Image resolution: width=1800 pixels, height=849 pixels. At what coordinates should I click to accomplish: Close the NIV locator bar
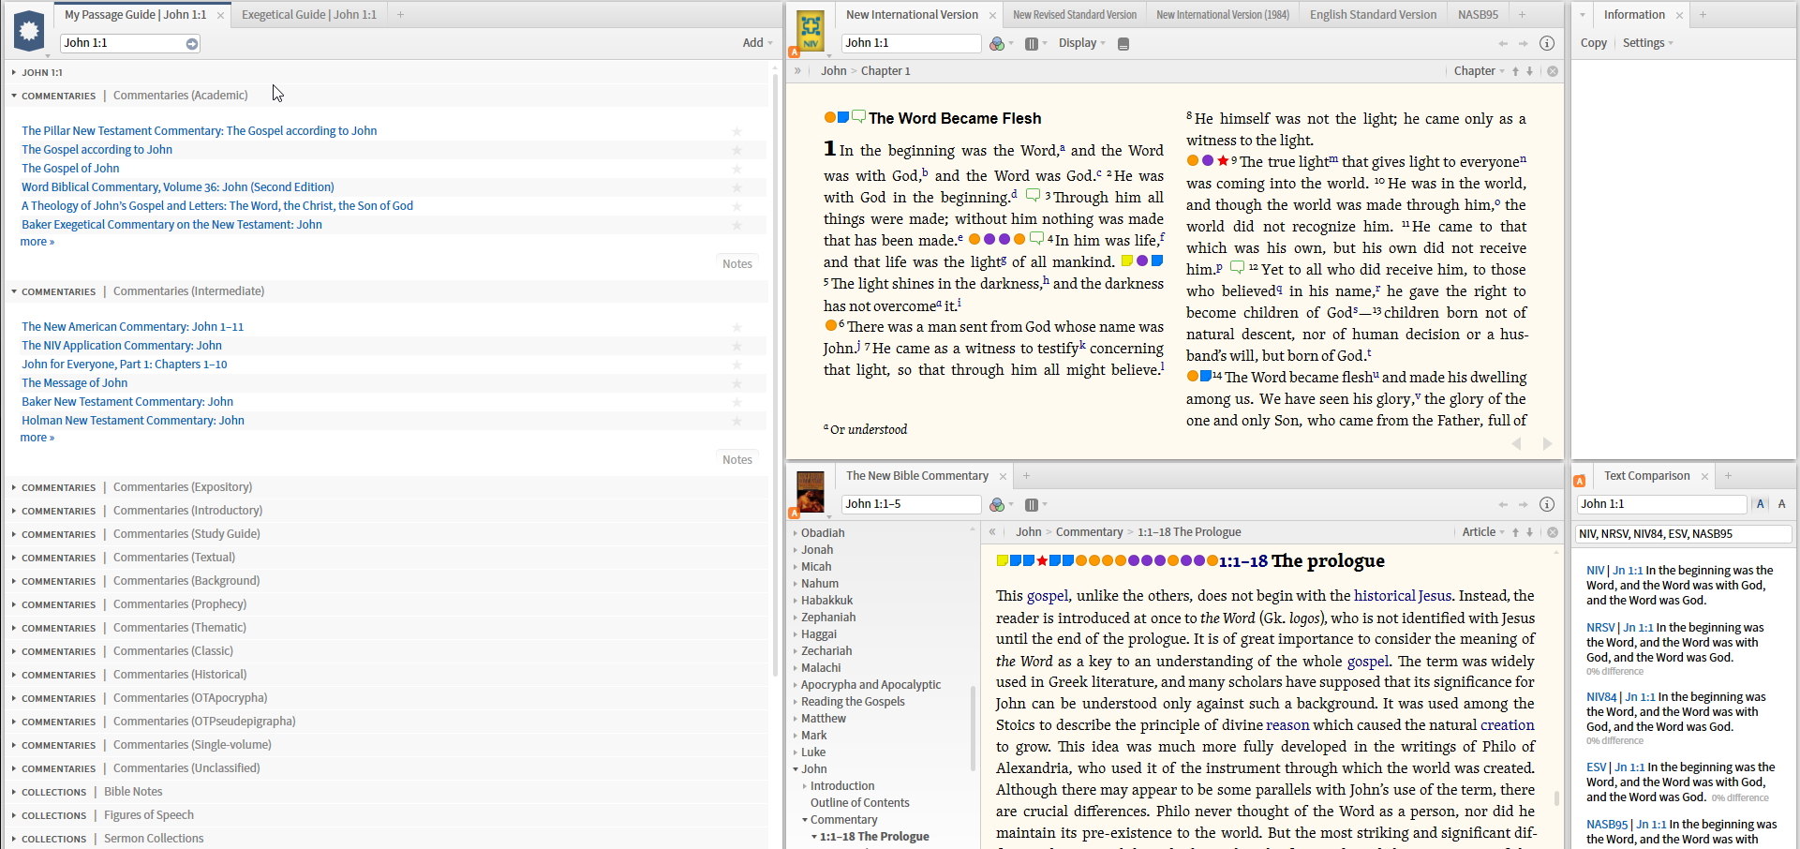(x=1553, y=71)
